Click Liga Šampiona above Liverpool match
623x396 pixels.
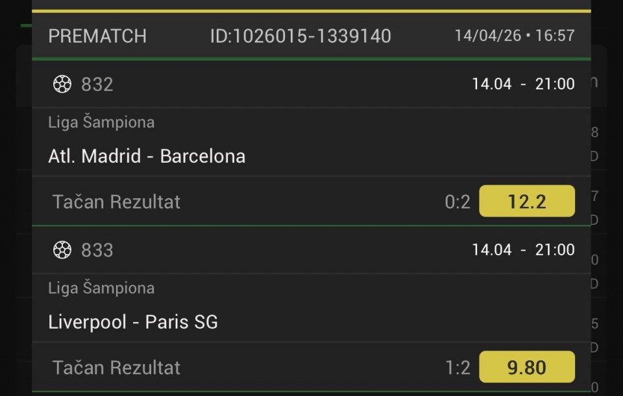tap(101, 288)
